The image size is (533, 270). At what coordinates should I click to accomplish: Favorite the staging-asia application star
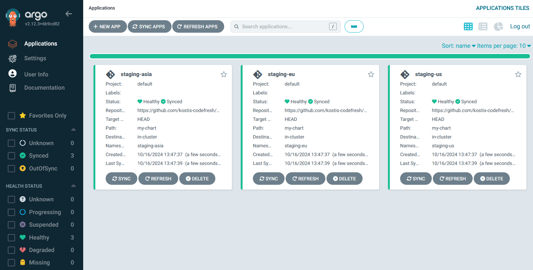pos(223,74)
